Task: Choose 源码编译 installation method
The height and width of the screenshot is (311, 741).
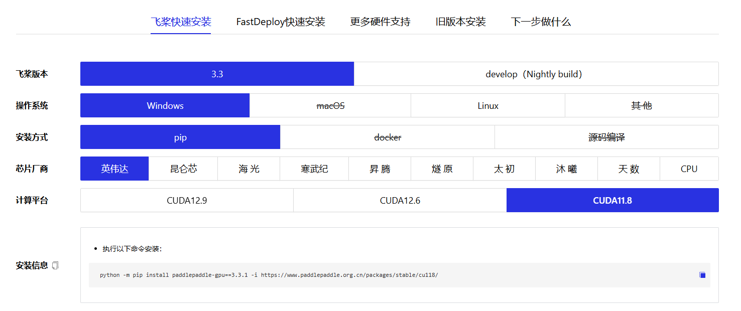Action: pyautogui.click(x=606, y=137)
